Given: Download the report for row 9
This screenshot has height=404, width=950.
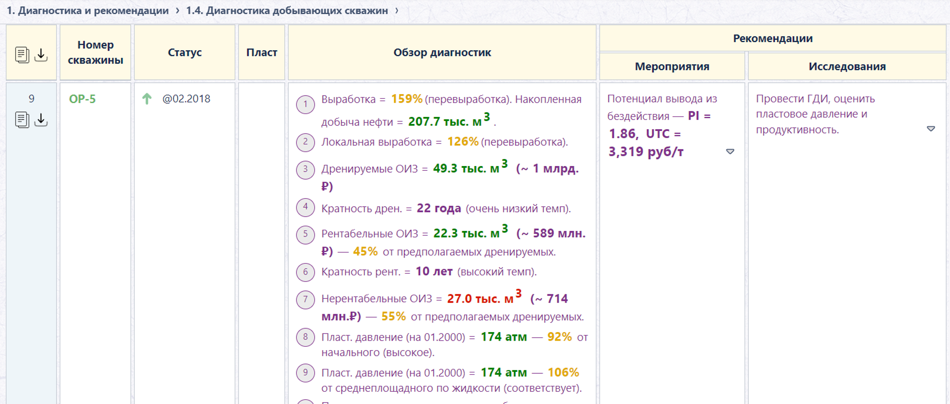Looking at the screenshot, I should click(41, 120).
